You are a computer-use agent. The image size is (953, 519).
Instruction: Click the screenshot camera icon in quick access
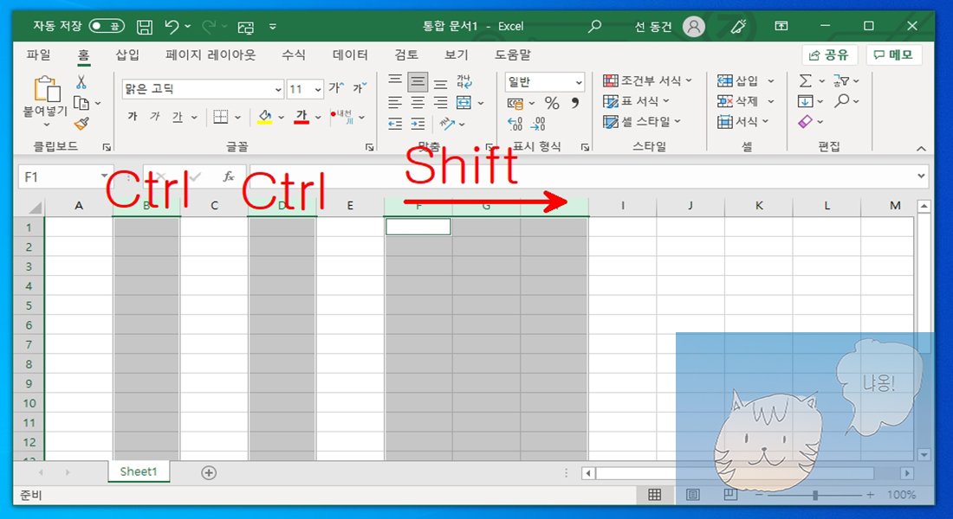click(245, 27)
